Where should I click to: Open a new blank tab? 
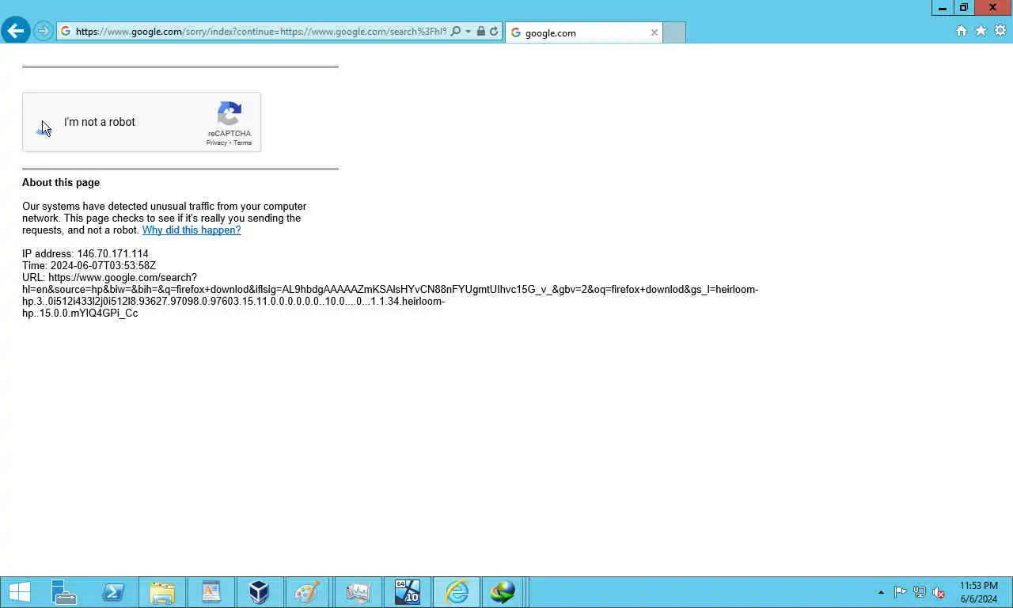[673, 32]
